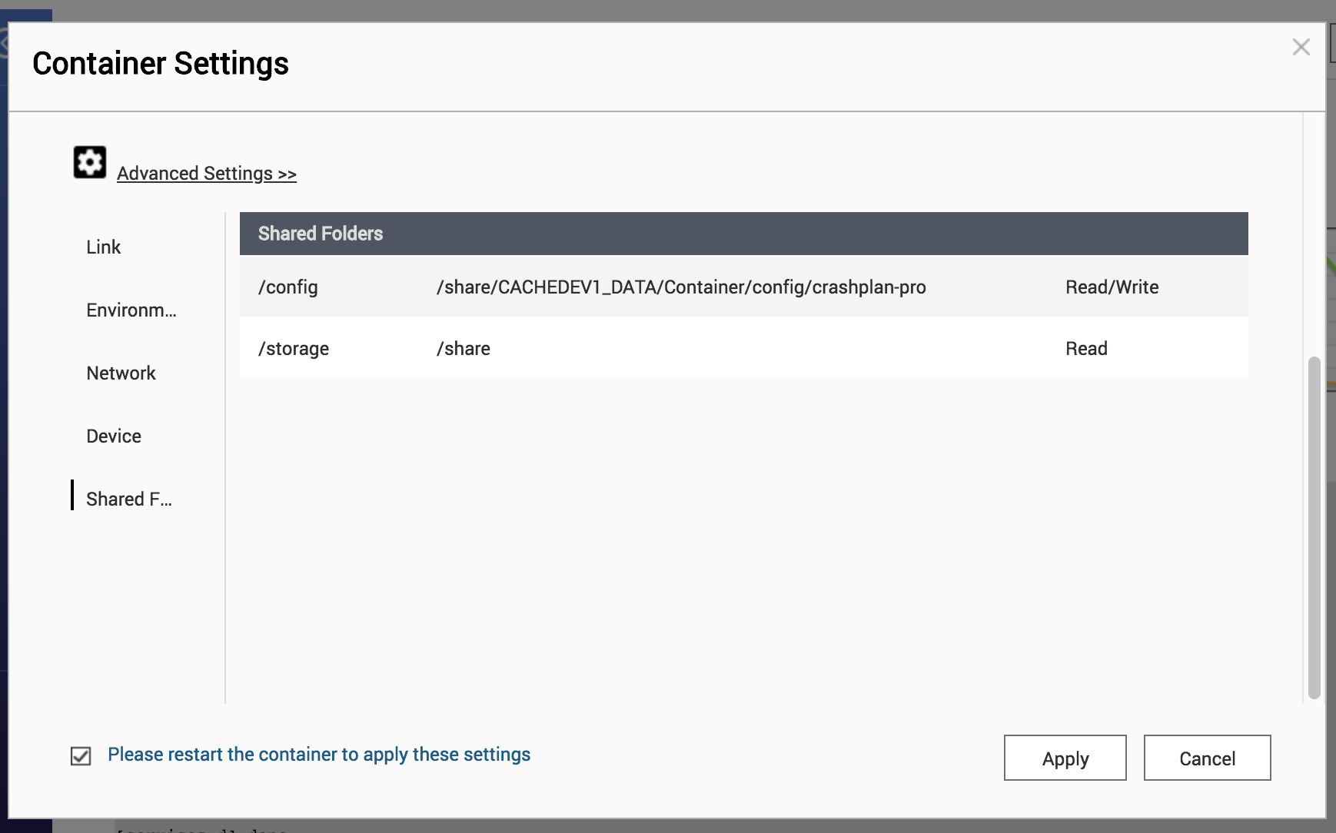Open the Link settings section

103,247
